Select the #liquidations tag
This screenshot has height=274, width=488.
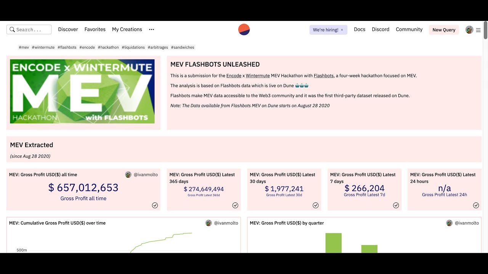click(133, 47)
